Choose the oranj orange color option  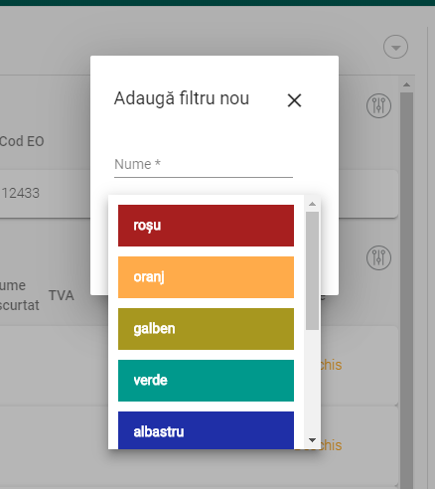[x=206, y=277]
